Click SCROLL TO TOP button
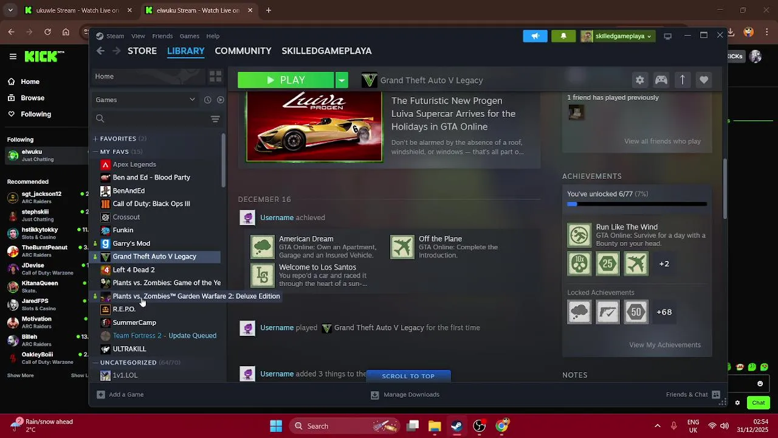Viewport: 778px width, 438px height. coord(408,376)
